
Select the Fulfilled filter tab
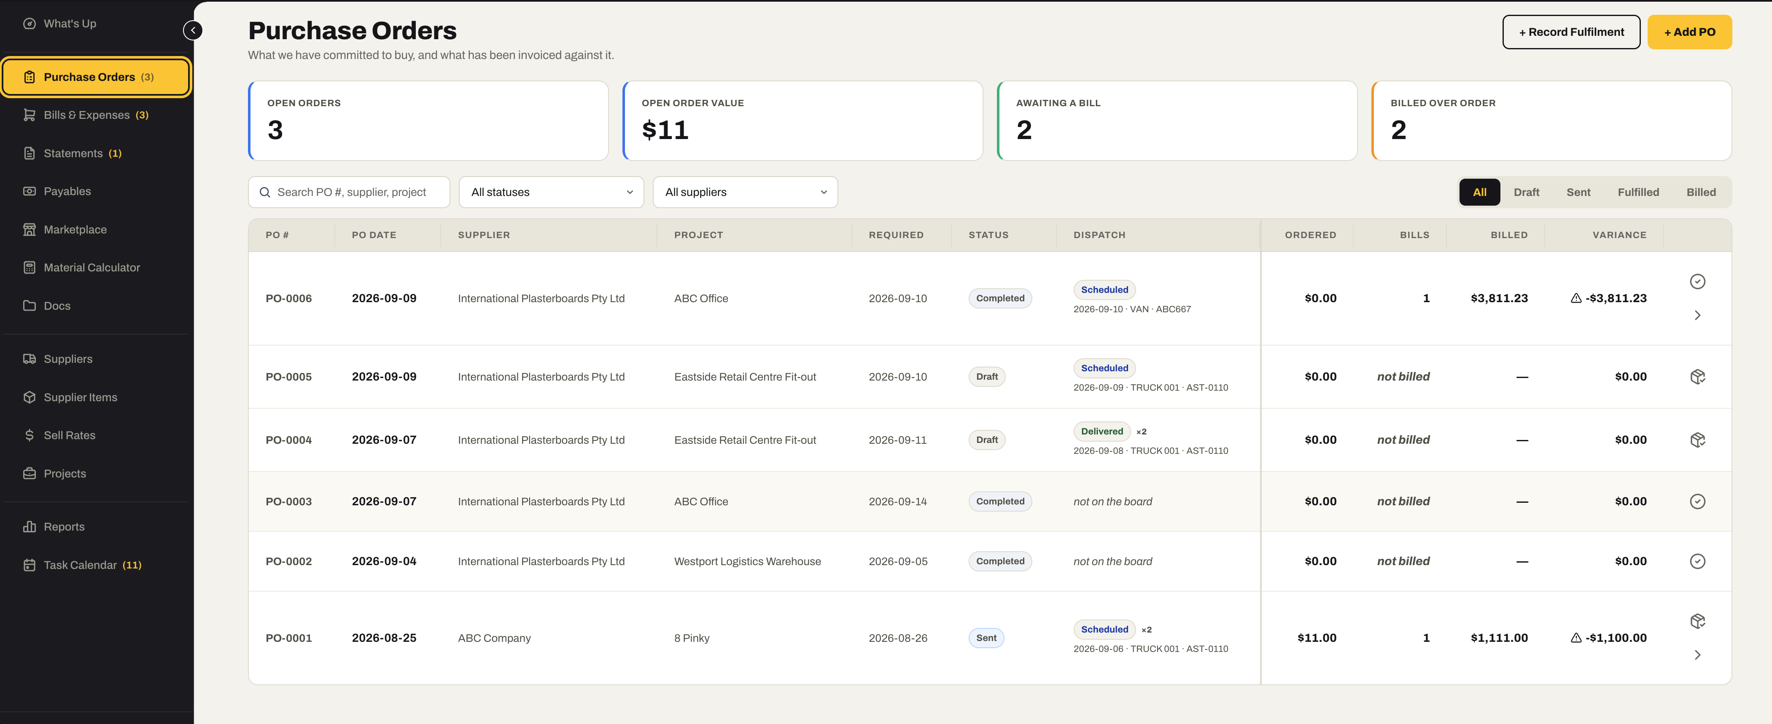(1638, 193)
